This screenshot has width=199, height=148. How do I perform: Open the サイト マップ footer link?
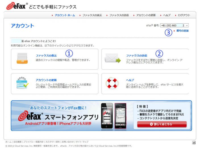(82, 142)
